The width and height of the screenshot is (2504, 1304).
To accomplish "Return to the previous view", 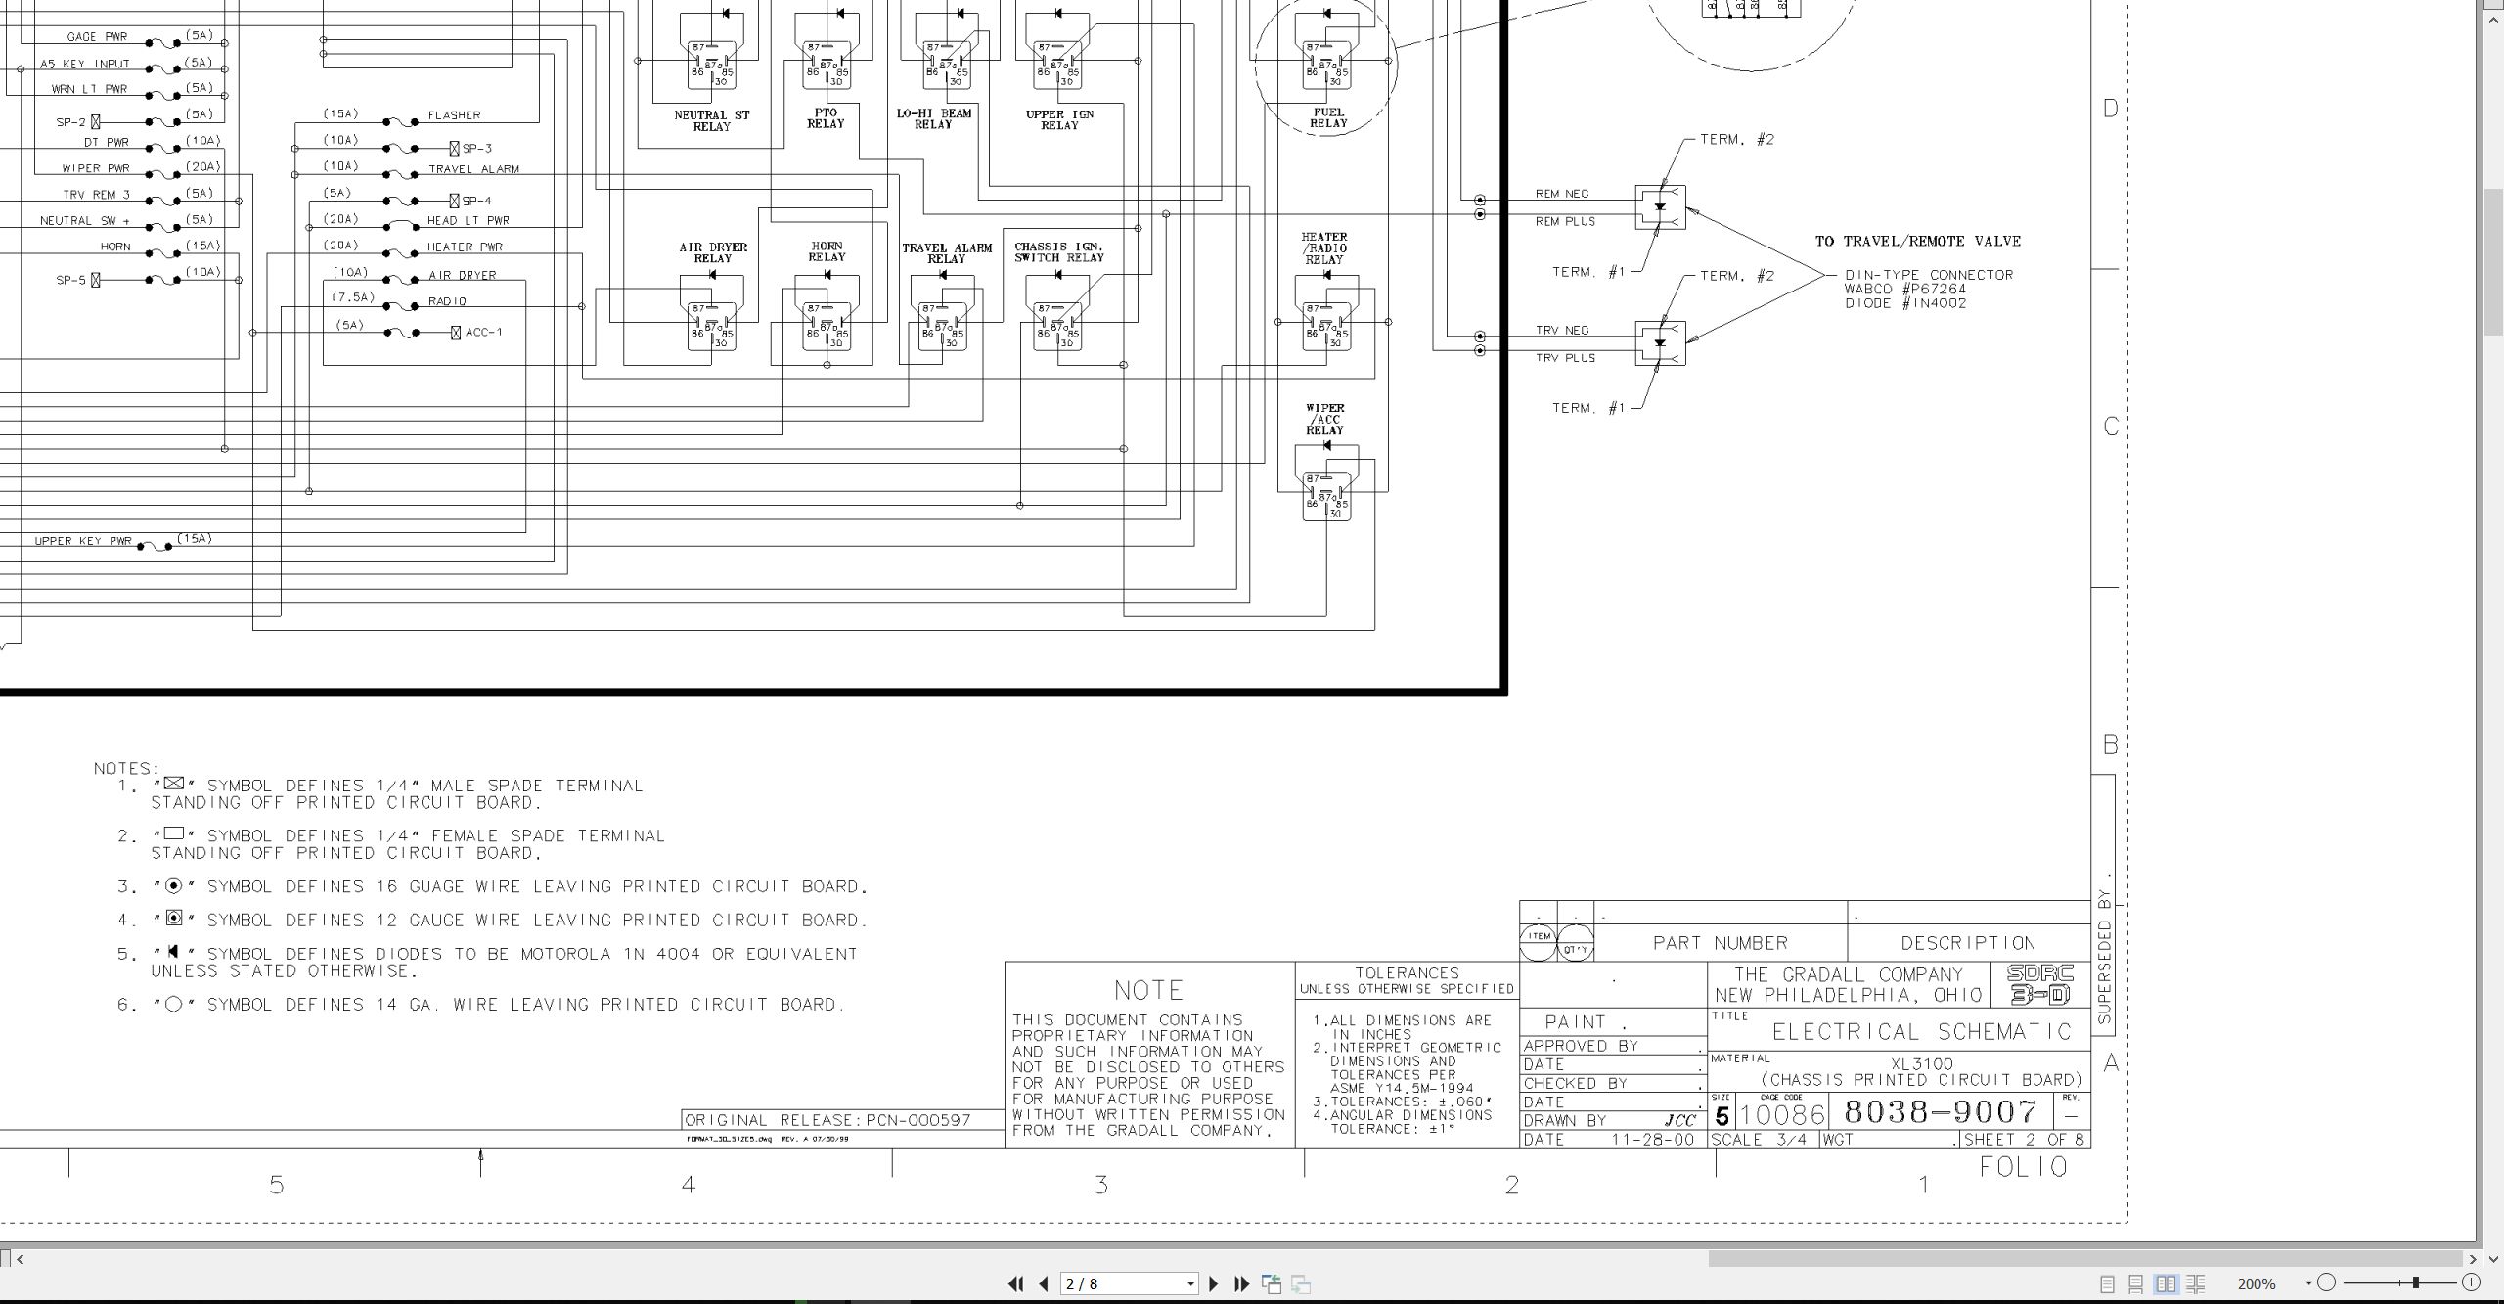I will click(1272, 1283).
